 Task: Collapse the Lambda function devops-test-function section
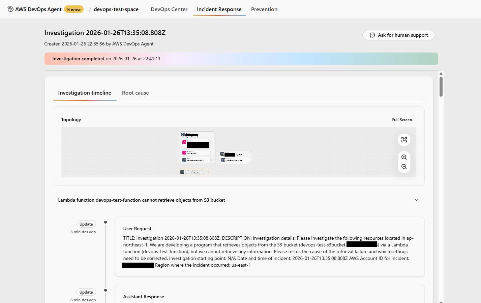(416, 200)
